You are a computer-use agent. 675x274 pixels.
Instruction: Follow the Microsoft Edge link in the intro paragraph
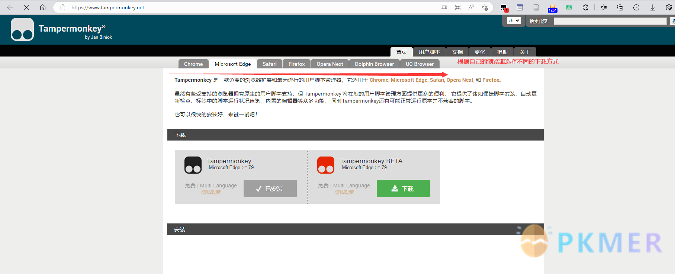(409, 80)
